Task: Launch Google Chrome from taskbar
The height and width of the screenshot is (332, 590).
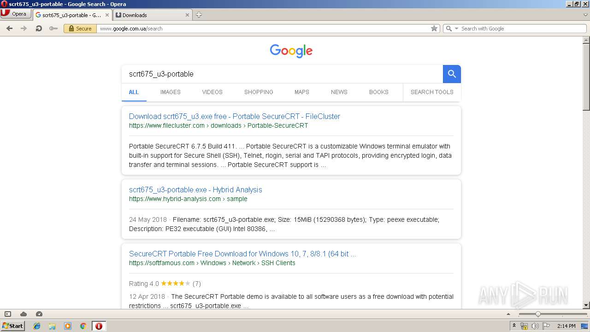Action: point(83,326)
